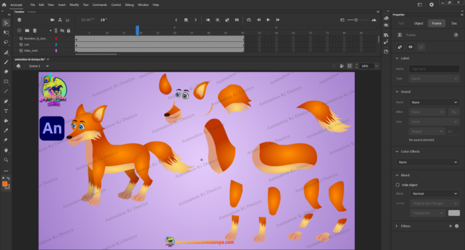Collapse the Sound section

point(397,92)
